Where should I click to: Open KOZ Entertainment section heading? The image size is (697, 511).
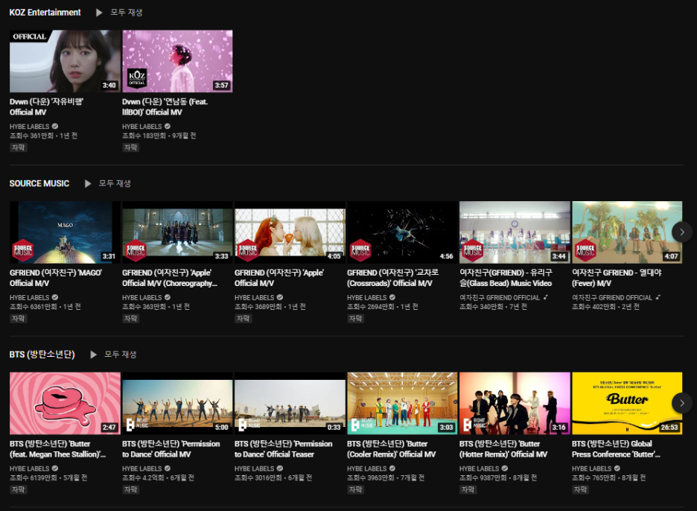(45, 13)
